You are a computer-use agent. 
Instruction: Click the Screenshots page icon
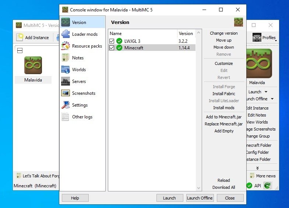pyautogui.click(x=66, y=93)
